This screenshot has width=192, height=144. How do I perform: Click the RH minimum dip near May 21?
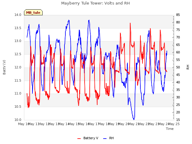click(134, 119)
